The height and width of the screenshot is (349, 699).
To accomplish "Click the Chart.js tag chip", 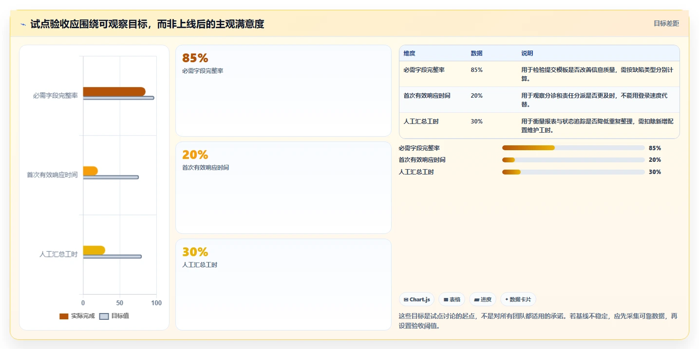I will [x=416, y=299].
